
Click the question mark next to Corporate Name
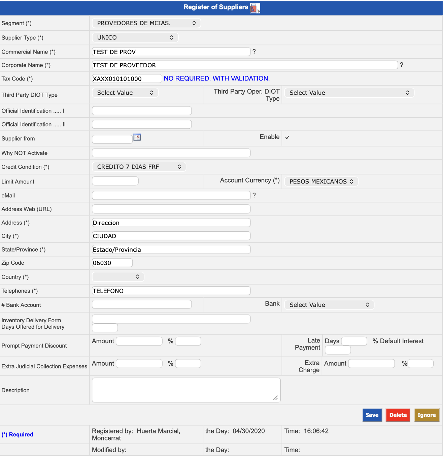click(x=401, y=65)
